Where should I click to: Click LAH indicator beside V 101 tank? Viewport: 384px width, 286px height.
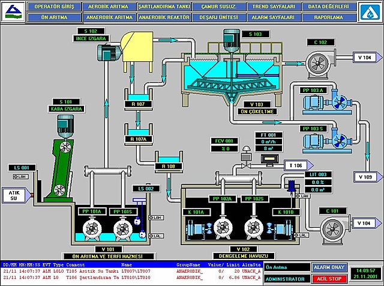click(156, 218)
